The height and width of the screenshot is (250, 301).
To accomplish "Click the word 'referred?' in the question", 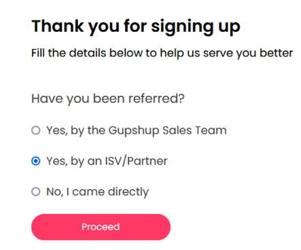I will (x=156, y=99).
